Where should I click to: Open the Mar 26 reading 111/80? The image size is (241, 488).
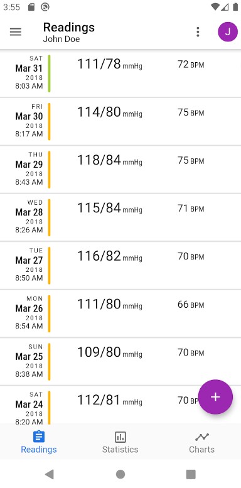(120, 313)
